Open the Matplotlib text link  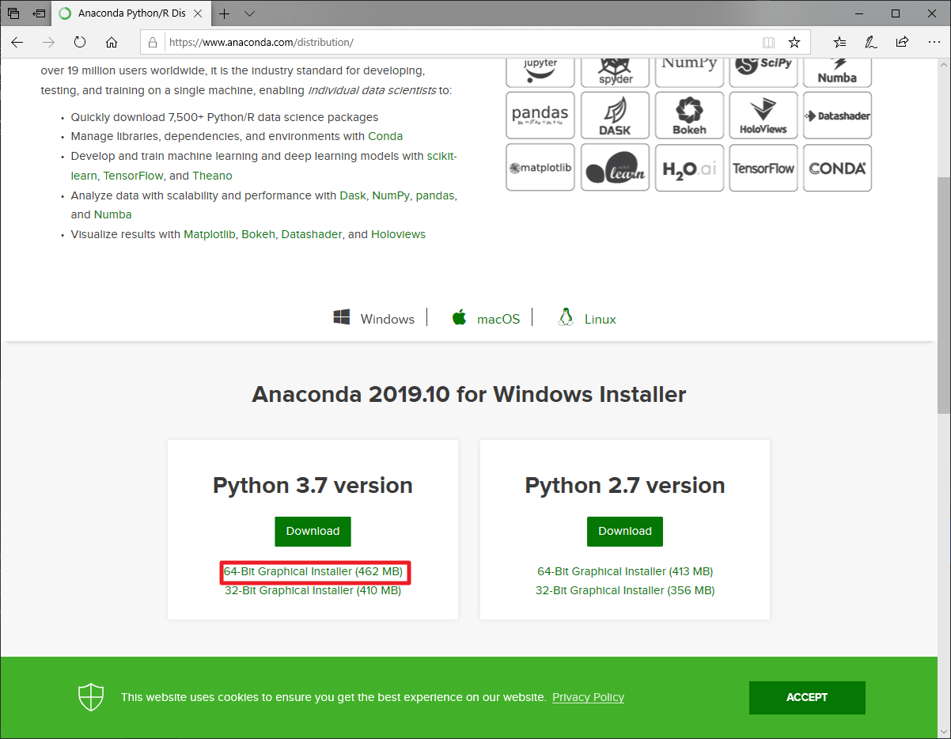click(209, 234)
